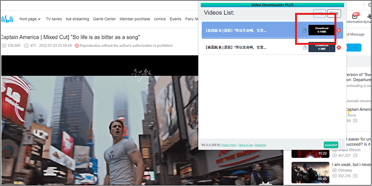The image size is (372, 186).
Task: Click the Clear button in Videos List
Action: click(334, 13)
